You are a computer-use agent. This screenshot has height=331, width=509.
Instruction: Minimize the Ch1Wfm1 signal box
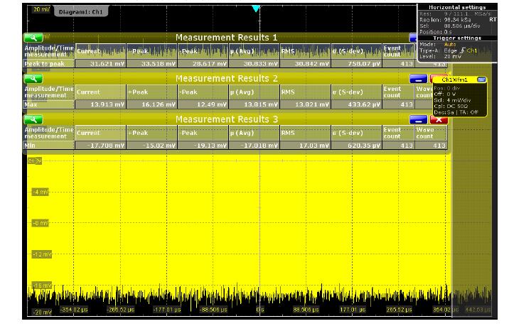481,80
